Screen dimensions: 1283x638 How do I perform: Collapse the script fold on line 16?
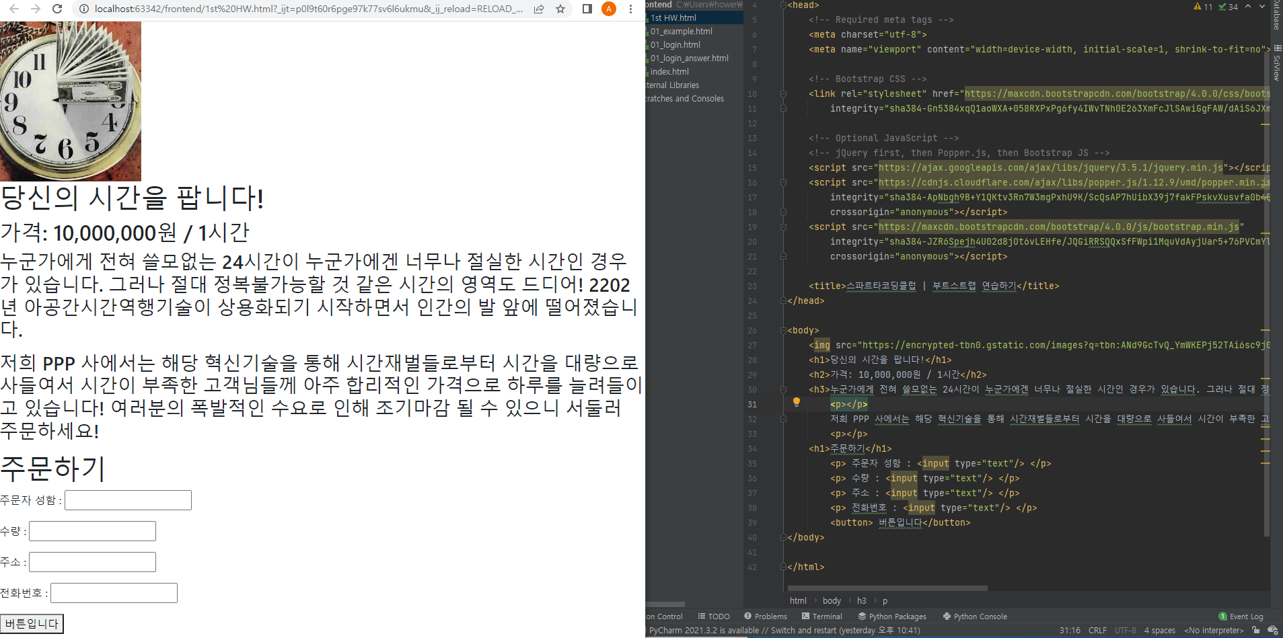(783, 183)
